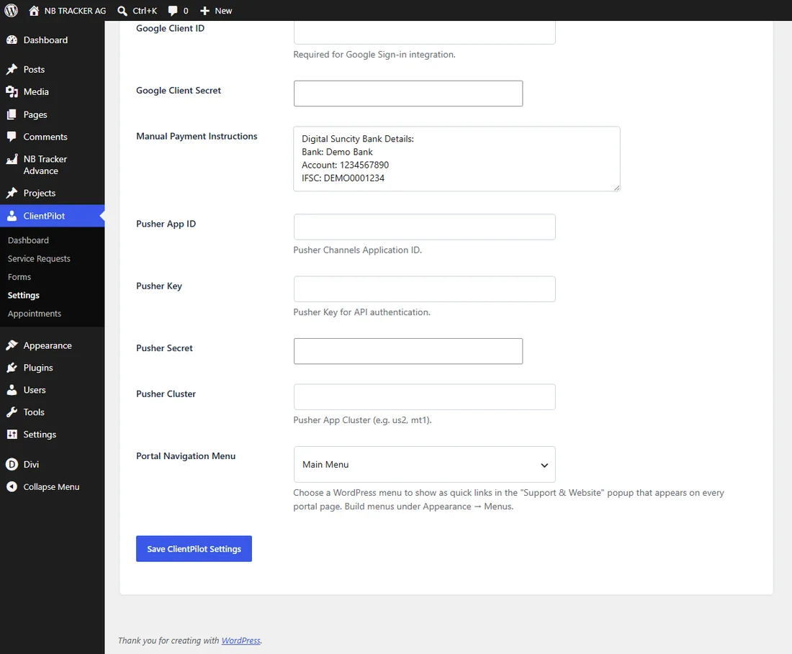Click the Projects pin icon
This screenshot has width=792, height=654.
(x=12, y=193)
